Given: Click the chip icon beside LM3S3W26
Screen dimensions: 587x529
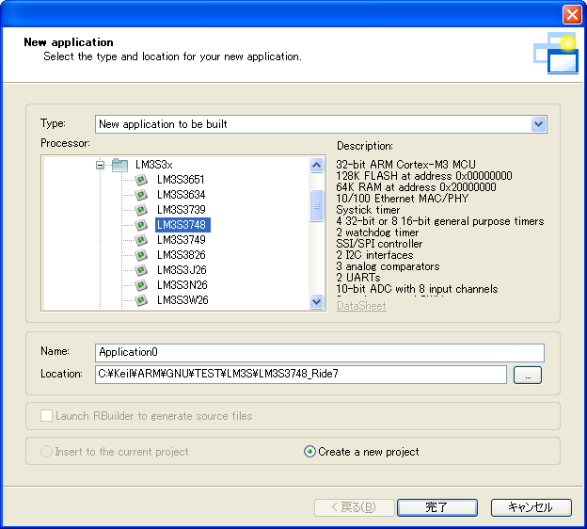Looking at the screenshot, I should pyautogui.click(x=141, y=300).
